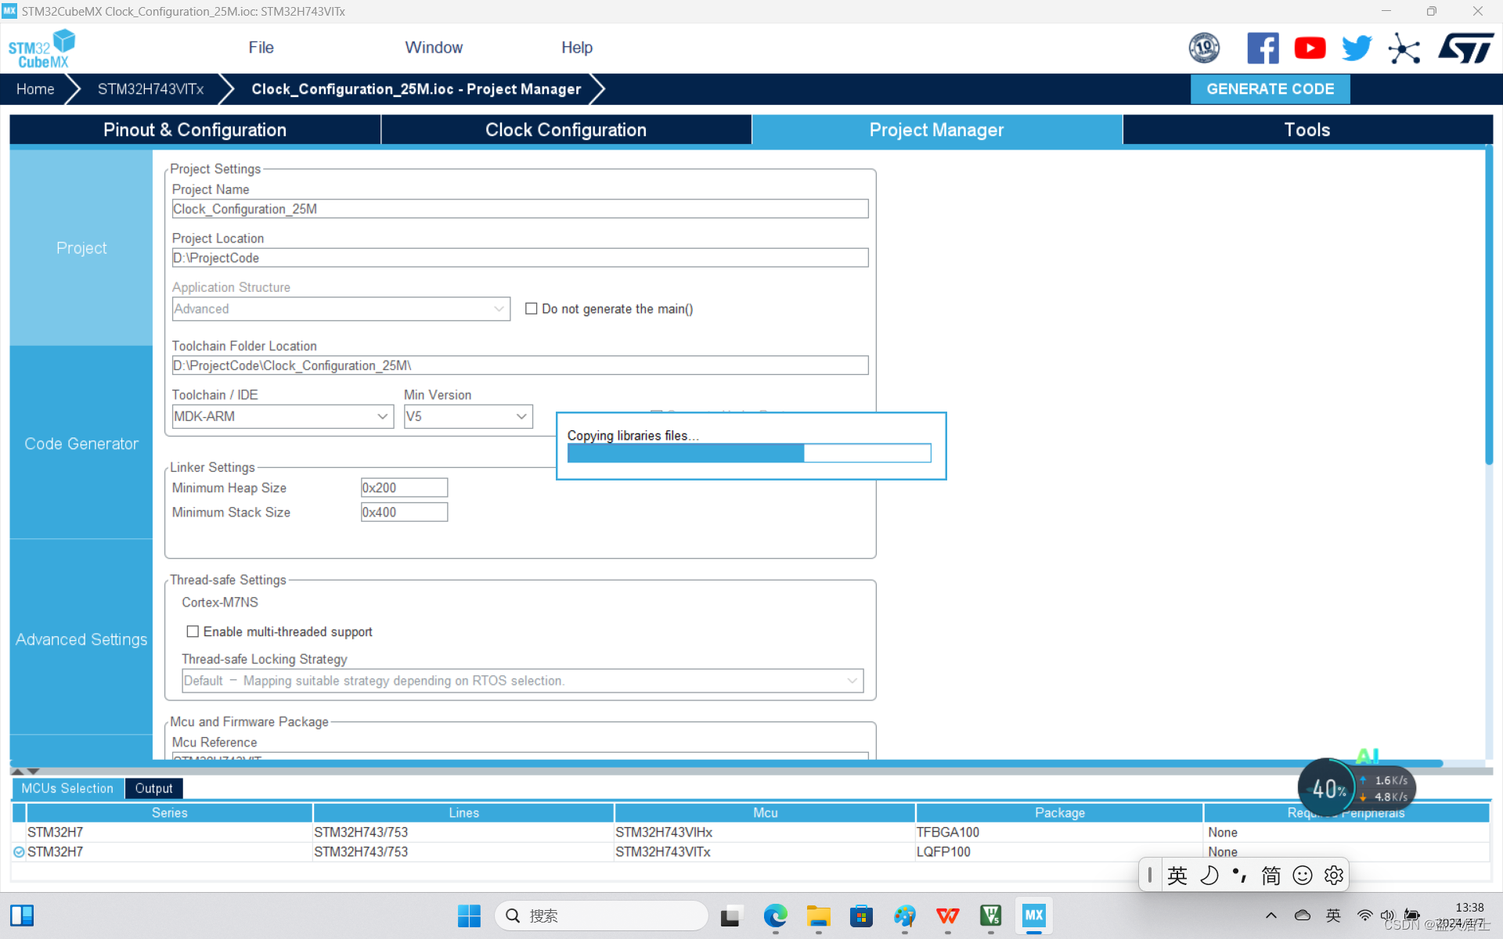The height and width of the screenshot is (939, 1503).
Task: Expand the Min Version V5 dropdown
Action: [467, 416]
